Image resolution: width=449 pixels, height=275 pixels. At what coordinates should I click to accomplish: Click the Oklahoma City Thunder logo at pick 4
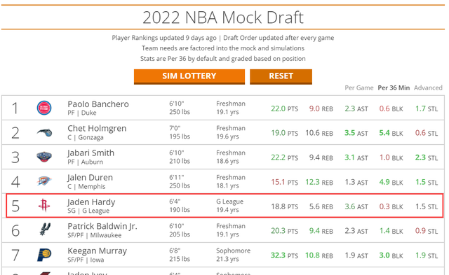coord(43,181)
